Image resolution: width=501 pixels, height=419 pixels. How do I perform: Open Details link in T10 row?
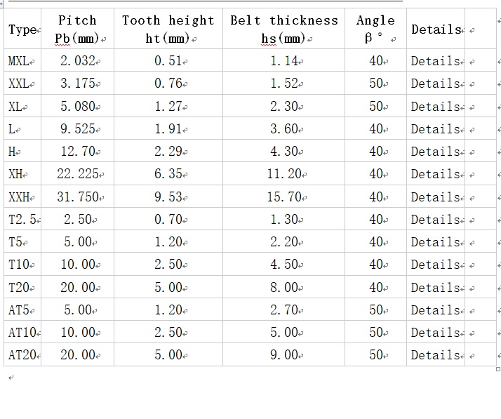[x=434, y=265]
